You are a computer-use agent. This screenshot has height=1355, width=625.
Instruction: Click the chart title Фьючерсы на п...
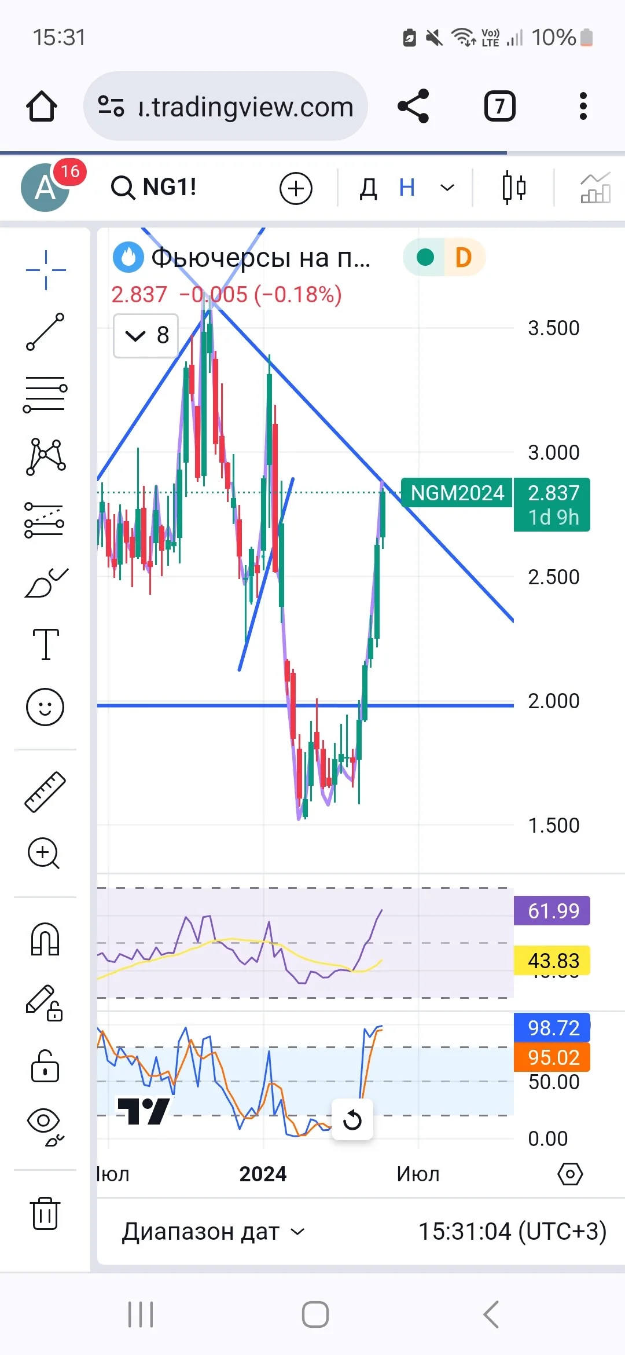(x=260, y=258)
